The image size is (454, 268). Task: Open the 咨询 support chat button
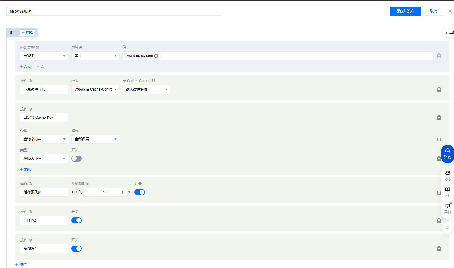coord(447,154)
